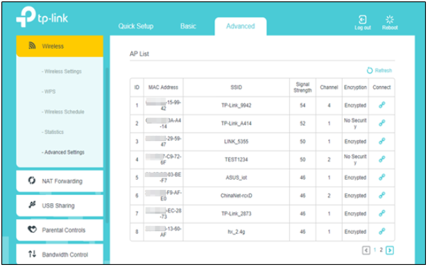
Task: Click the Reboot label
Action: (x=390, y=28)
